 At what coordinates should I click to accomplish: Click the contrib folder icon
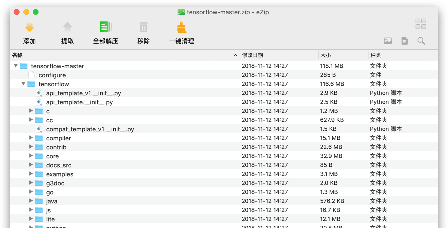click(x=39, y=147)
